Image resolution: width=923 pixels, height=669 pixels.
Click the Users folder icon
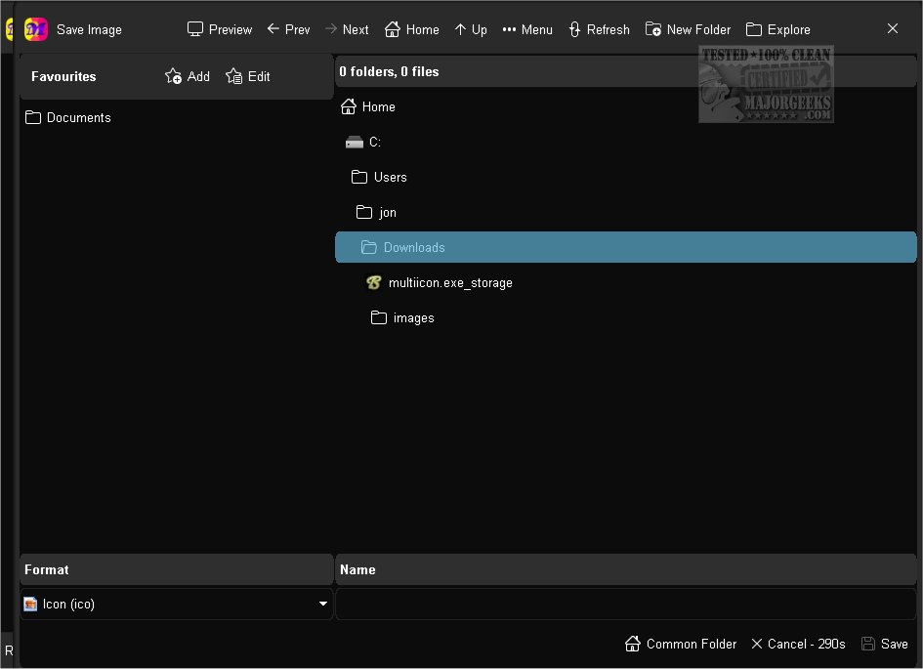[x=359, y=177]
